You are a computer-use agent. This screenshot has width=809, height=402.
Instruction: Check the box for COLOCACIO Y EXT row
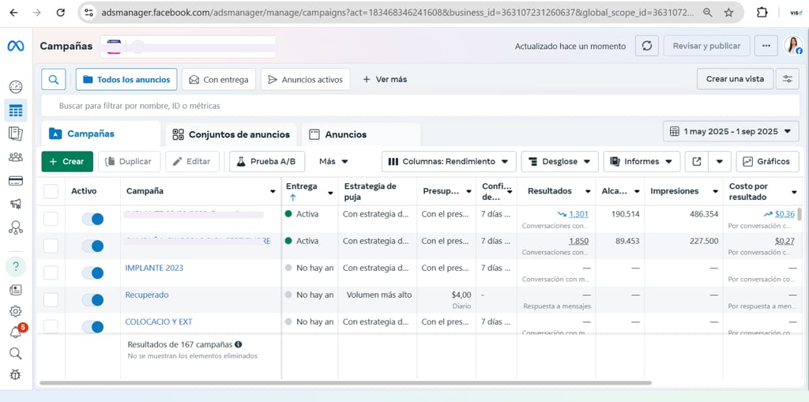[51, 326]
